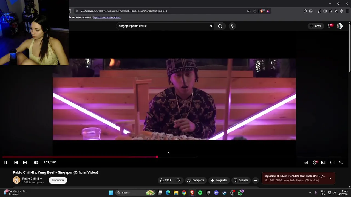View site information icon in address bar
Screen dimensions: 351x197
(77, 11)
